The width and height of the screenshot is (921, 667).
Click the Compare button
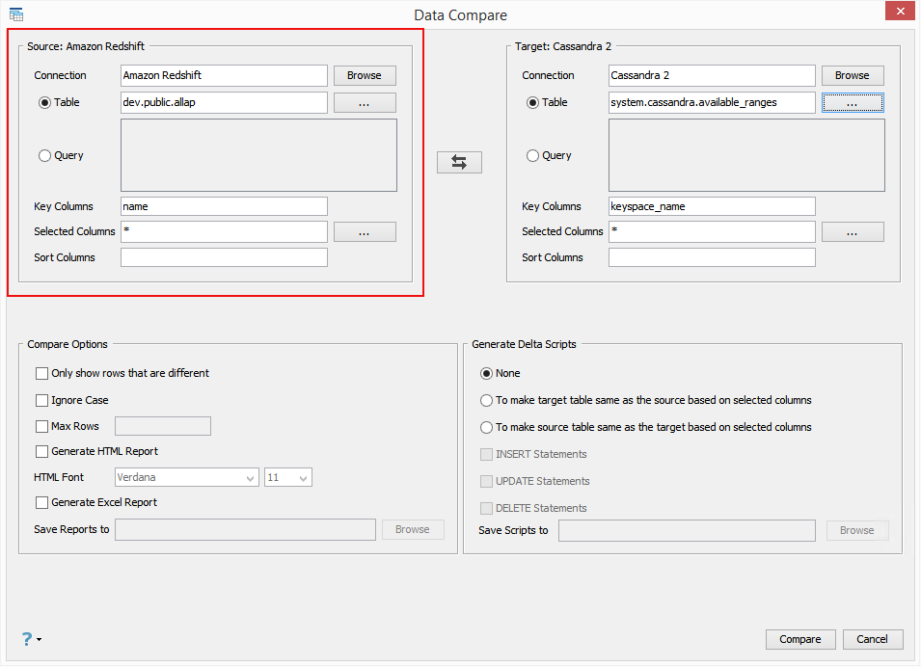point(800,640)
